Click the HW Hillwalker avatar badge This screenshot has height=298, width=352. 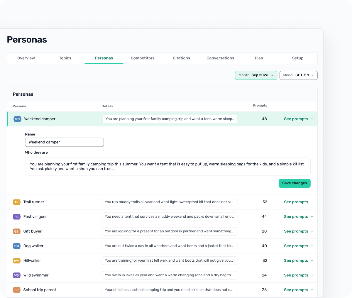pyautogui.click(x=16, y=261)
